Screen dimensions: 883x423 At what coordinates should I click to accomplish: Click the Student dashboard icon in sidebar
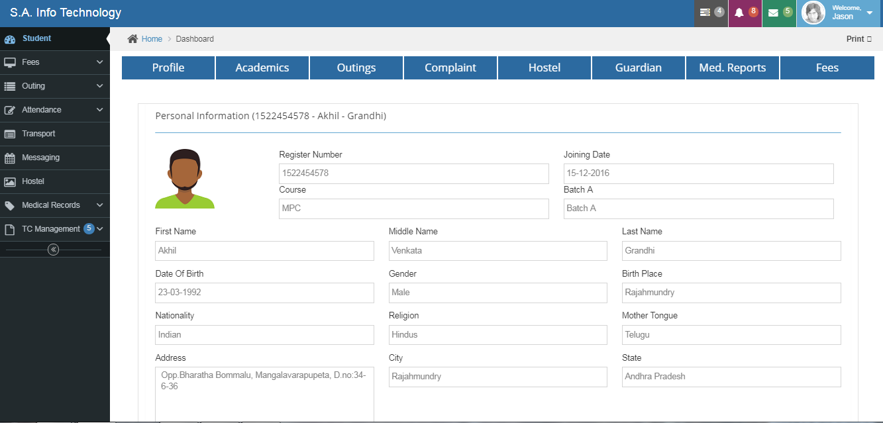click(x=10, y=38)
